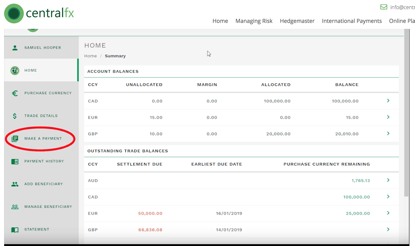This screenshot has width=415, height=246.
Task: Click the dollar Trade Details icon
Action: (x=15, y=116)
